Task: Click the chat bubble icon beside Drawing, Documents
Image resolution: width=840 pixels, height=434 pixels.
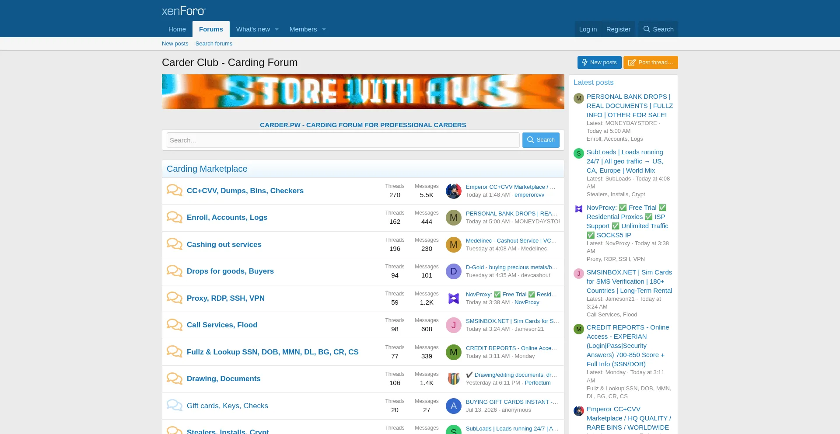Action: [x=175, y=378]
